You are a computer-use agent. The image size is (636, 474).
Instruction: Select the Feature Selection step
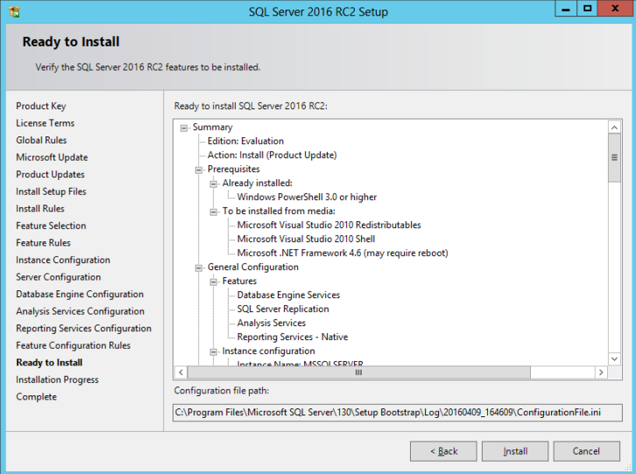[x=51, y=226]
